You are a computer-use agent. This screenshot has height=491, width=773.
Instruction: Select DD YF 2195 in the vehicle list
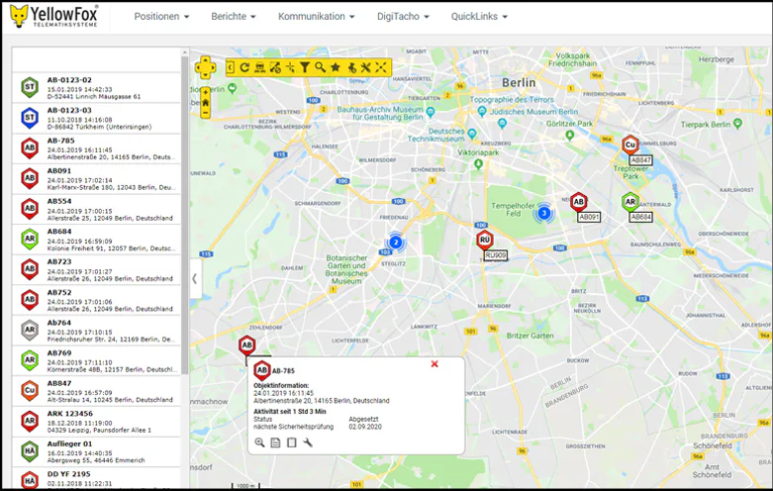click(97, 478)
